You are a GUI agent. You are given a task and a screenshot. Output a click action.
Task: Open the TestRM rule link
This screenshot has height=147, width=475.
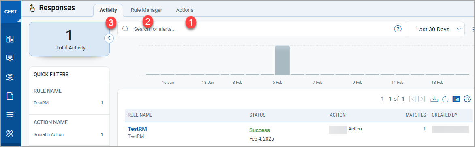click(x=137, y=129)
